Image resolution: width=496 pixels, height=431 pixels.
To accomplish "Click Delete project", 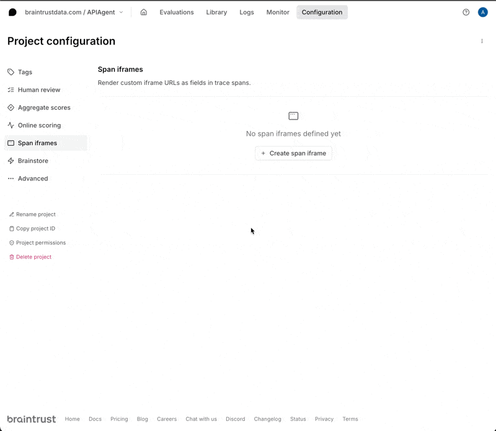I will (33, 257).
